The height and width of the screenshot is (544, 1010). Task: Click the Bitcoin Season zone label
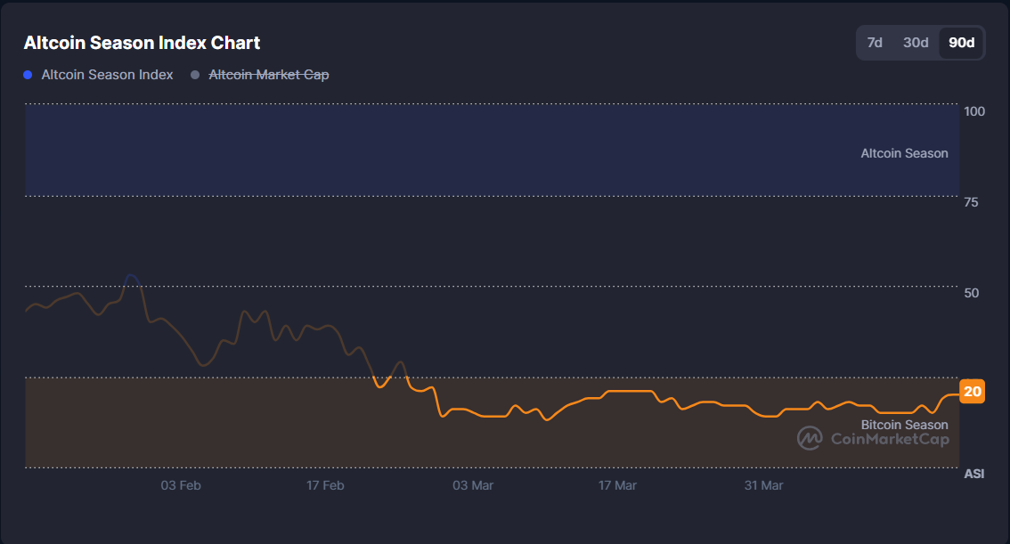[x=904, y=425]
